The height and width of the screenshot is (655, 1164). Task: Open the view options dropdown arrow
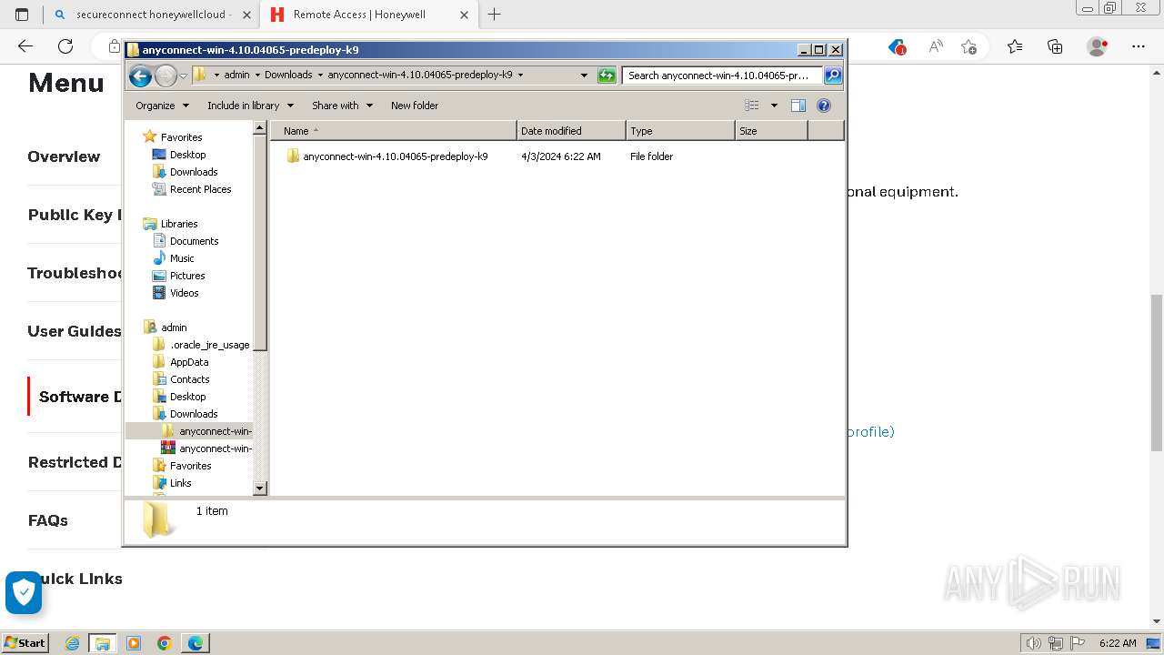tap(774, 106)
